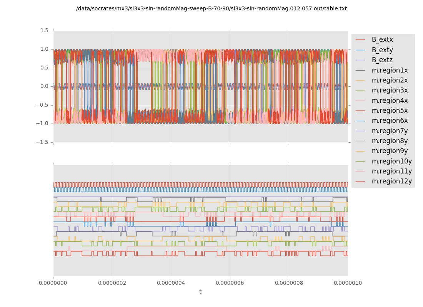Viewport: 423px width, 307px height.
Task: Select m.region1x in the legend
Action: click(390, 70)
